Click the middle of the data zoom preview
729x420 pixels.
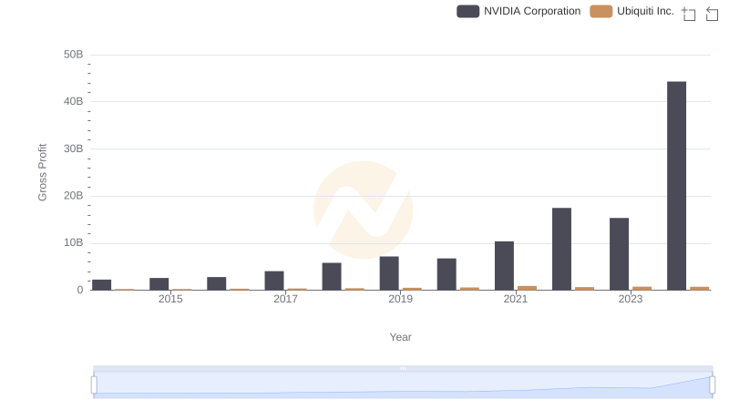point(403,385)
